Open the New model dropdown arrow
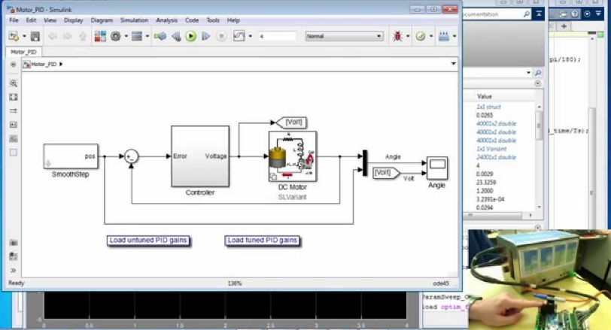The height and width of the screenshot is (330, 611). (24, 36)
